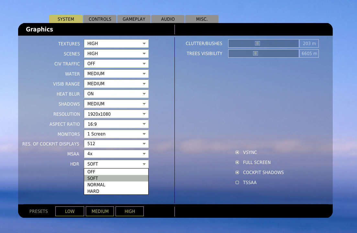Screen dimensions: 357x233
Task: Expand the CIV TRAFFIC dropdown
Action: 116,64
